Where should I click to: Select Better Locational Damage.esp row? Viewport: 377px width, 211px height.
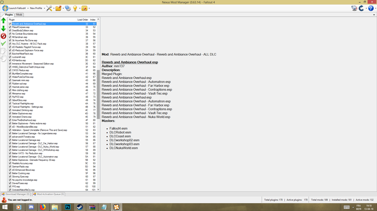[52, 140]
